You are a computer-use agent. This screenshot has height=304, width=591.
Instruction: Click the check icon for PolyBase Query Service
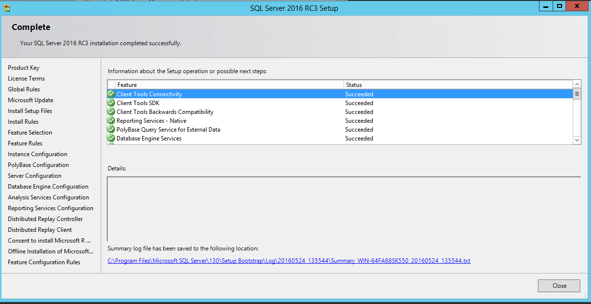[x=111, y=130]
